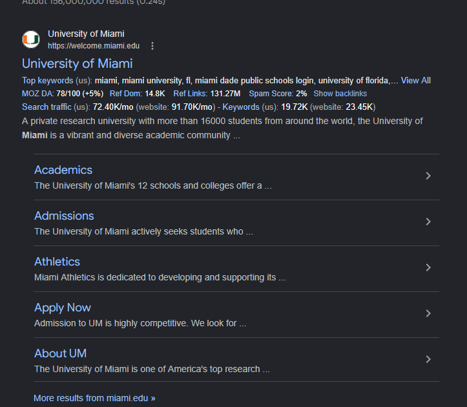Viewport: 467px width, 407px height.
Task: Click the Search traffic label
Action: (x=47, y=107)
